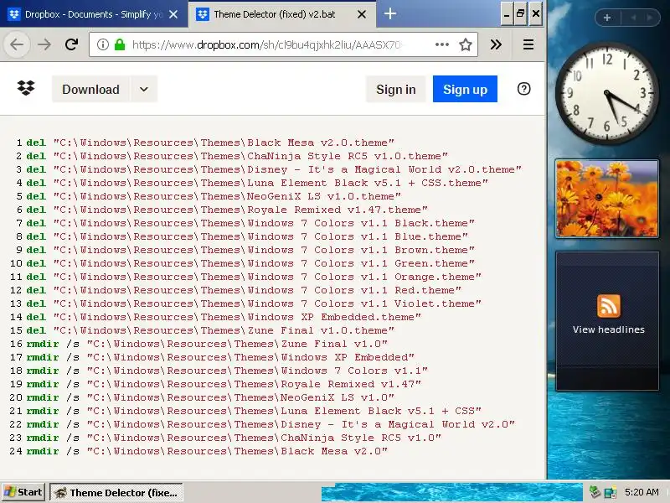670x503 pixels.
Task: Click line 24 rmdir Black Mesa v2.0
Action: tap(207, 451)
